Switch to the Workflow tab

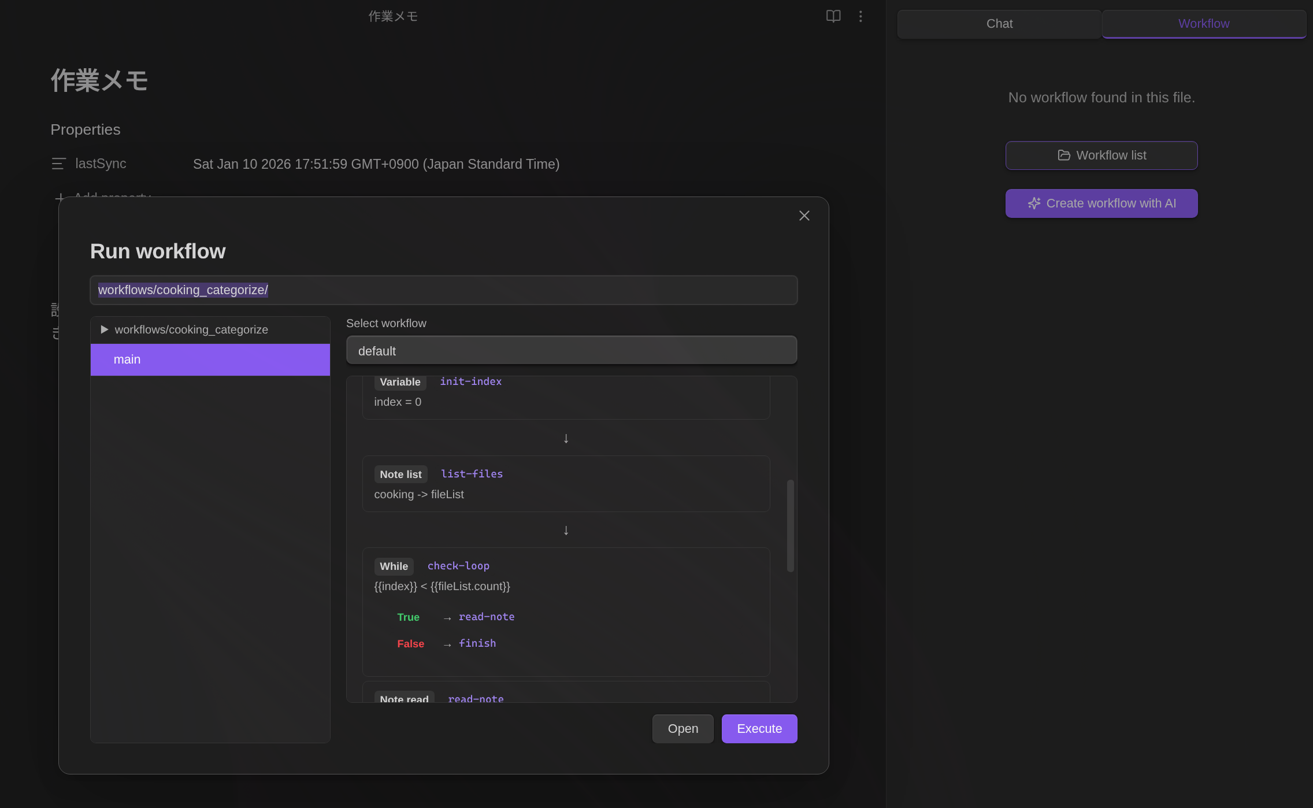[x=1204, y=24]
